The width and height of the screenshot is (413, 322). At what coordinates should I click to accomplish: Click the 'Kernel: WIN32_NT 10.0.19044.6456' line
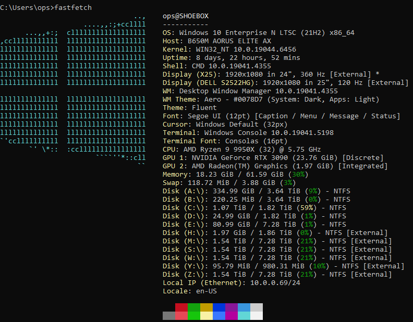[x=229, y=49]
